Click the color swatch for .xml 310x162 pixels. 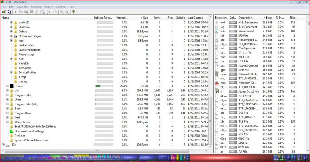pos(233,23)
